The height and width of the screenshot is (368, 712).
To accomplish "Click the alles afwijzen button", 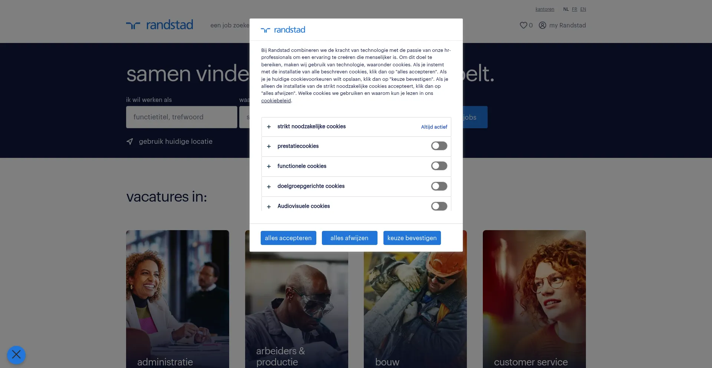I will pos(349,238).
